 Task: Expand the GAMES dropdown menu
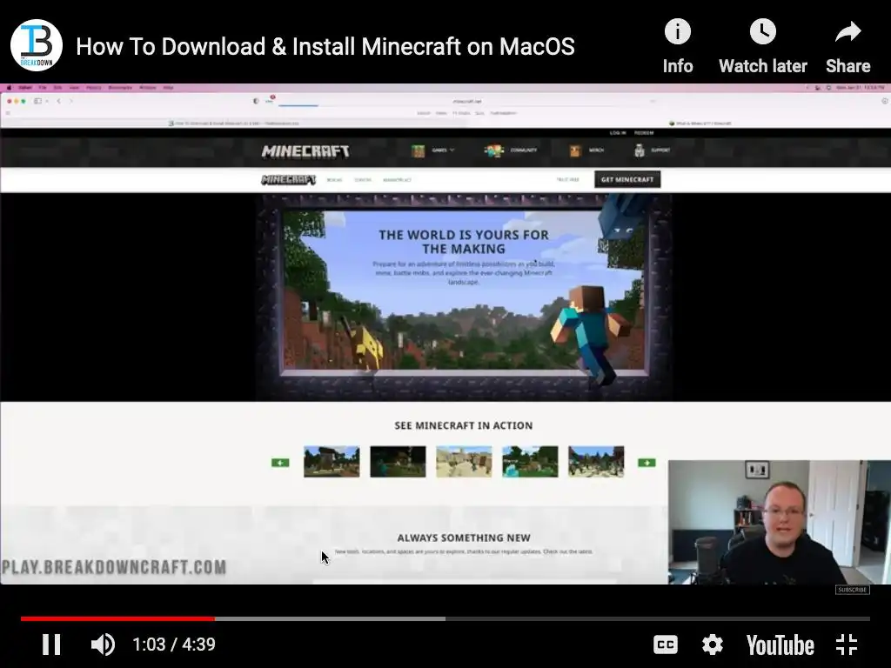[x=443, y=150]
